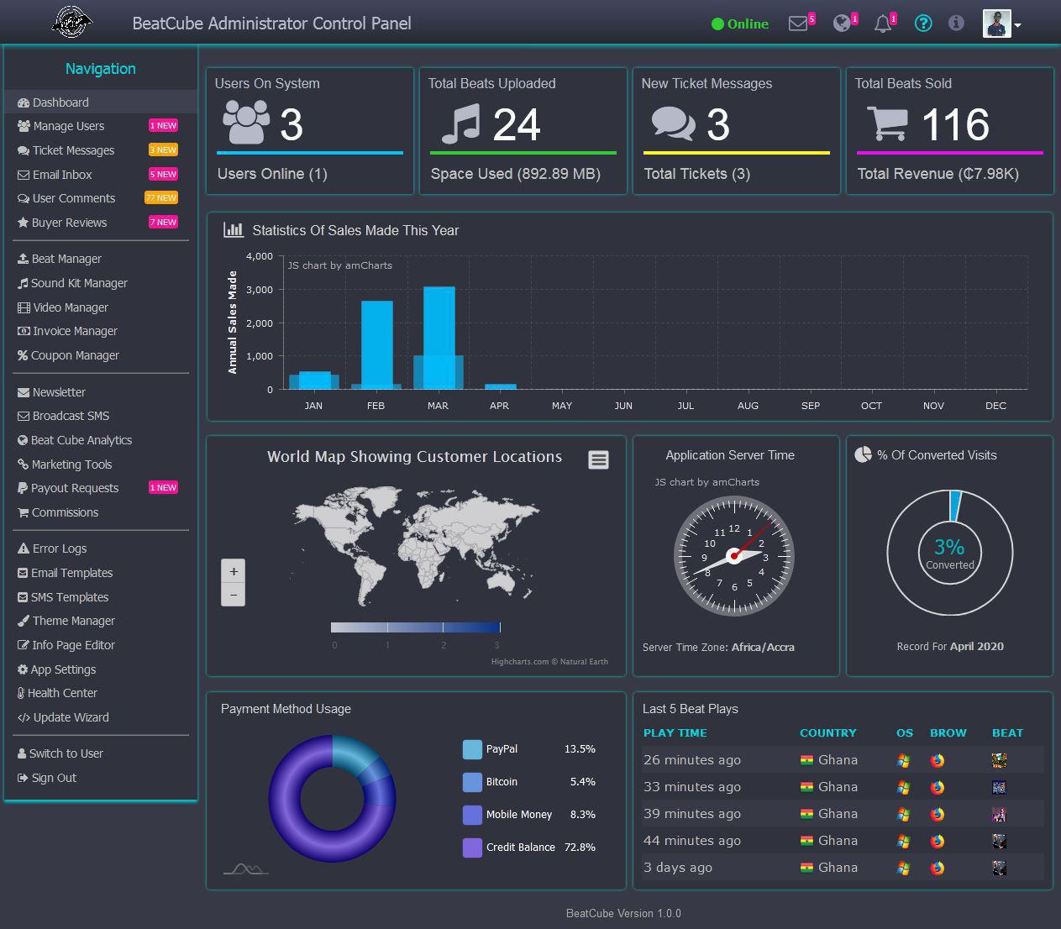Click the shopping cart Total Beats Sold icon
Screen dimensions: 1061x929
(886, 124)
